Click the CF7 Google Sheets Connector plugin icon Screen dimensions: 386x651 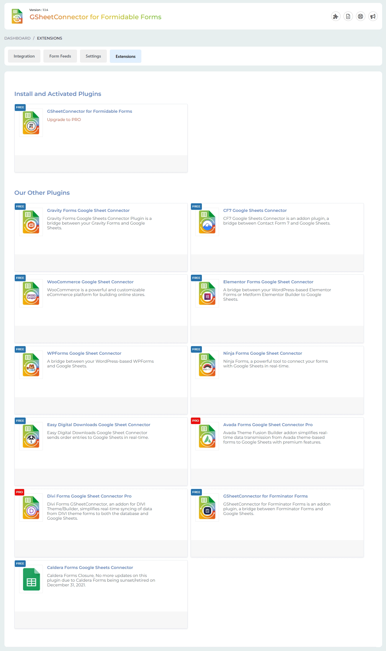click(207, 222)
